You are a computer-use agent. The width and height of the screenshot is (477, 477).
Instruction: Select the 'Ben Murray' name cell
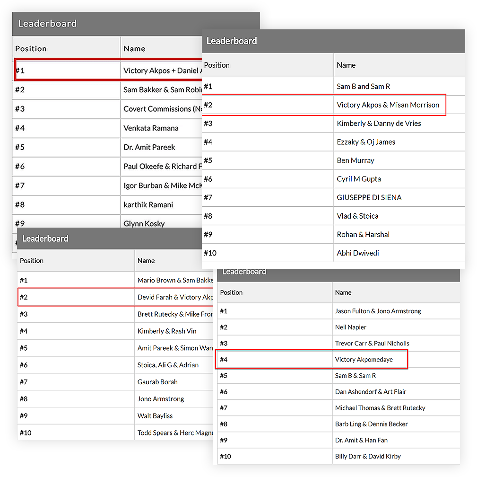(x=399, y=160)
